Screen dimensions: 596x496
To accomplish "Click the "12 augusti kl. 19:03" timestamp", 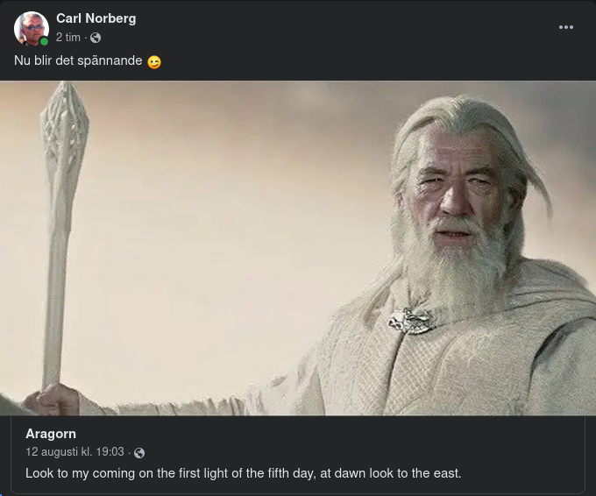I will tap(74, 452).
